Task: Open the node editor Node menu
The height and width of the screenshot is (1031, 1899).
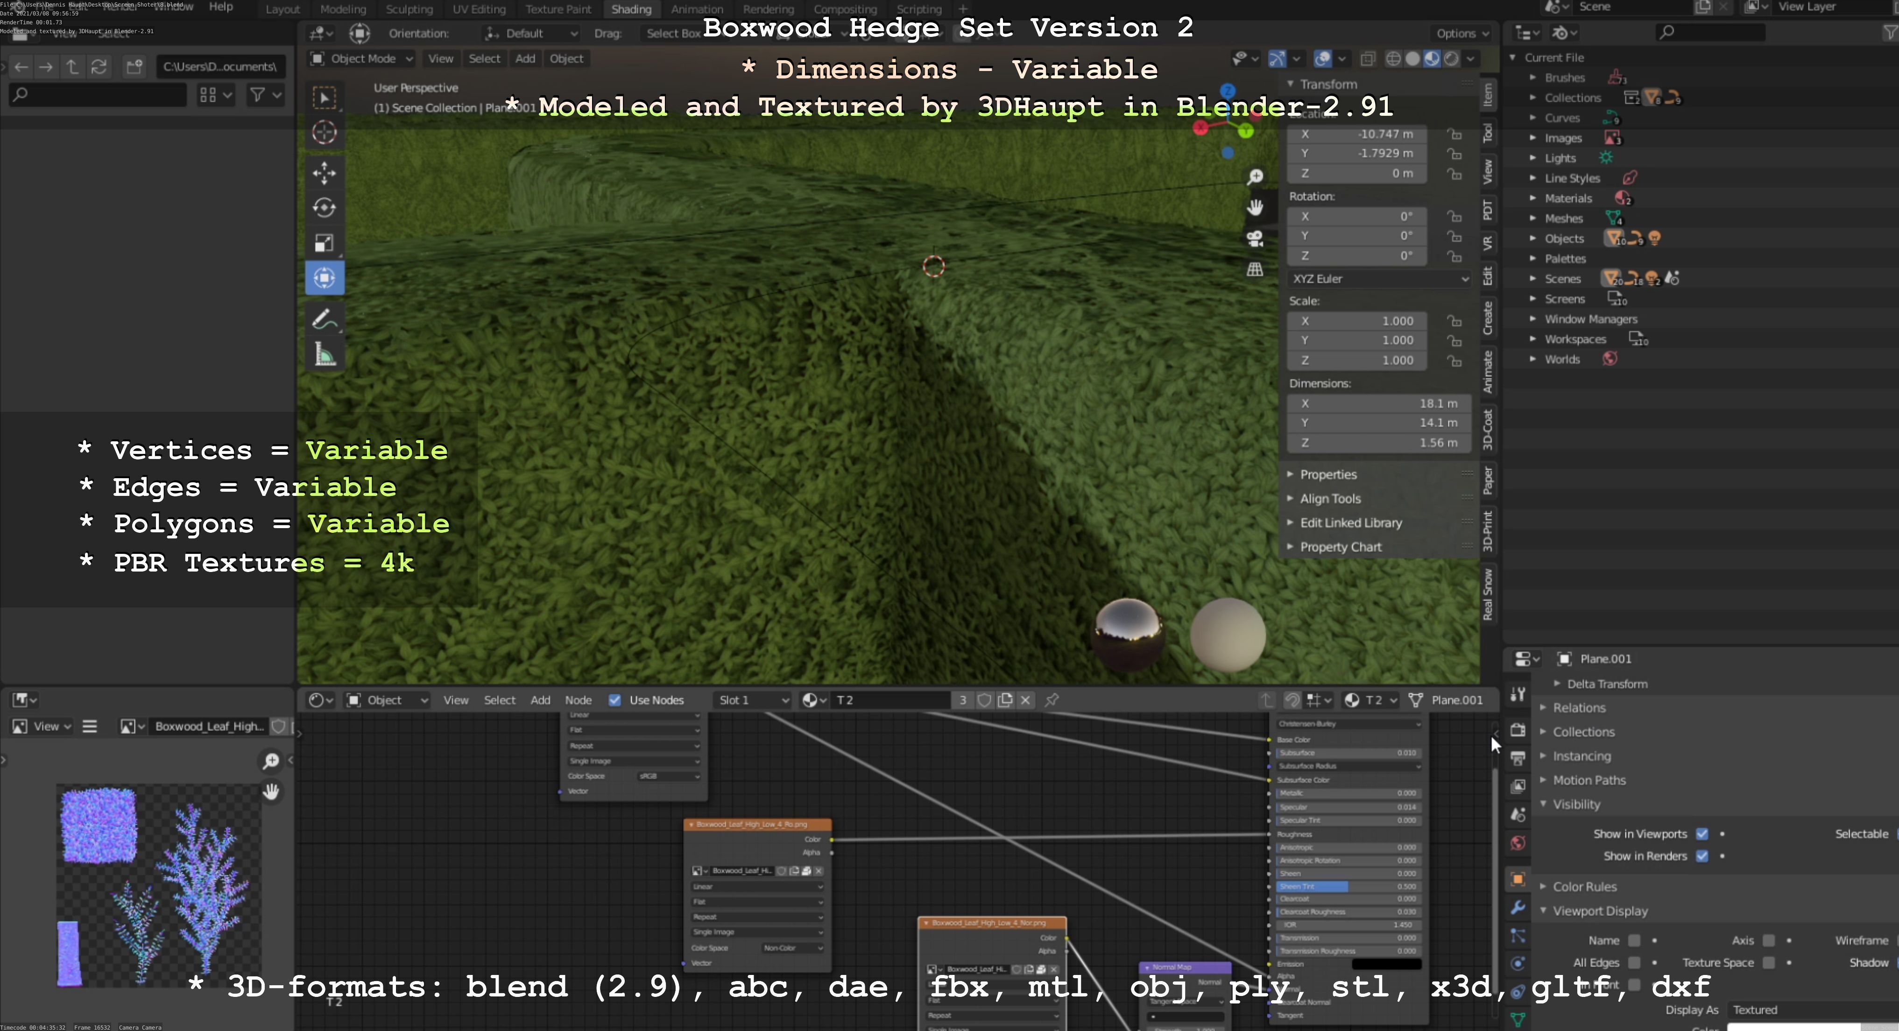Action: coord(578,700)
